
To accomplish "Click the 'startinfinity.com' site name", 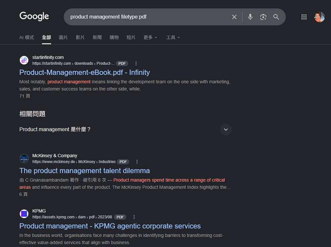I will click(48, 57).
